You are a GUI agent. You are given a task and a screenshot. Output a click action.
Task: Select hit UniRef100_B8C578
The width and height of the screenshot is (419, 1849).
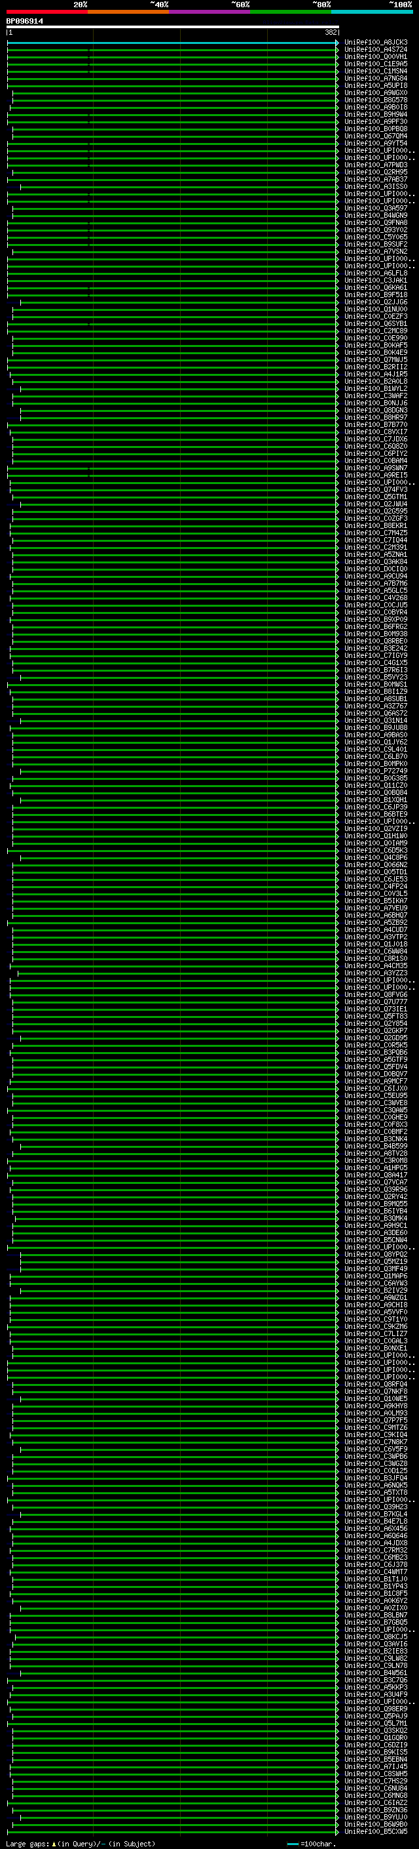point(376,100)
